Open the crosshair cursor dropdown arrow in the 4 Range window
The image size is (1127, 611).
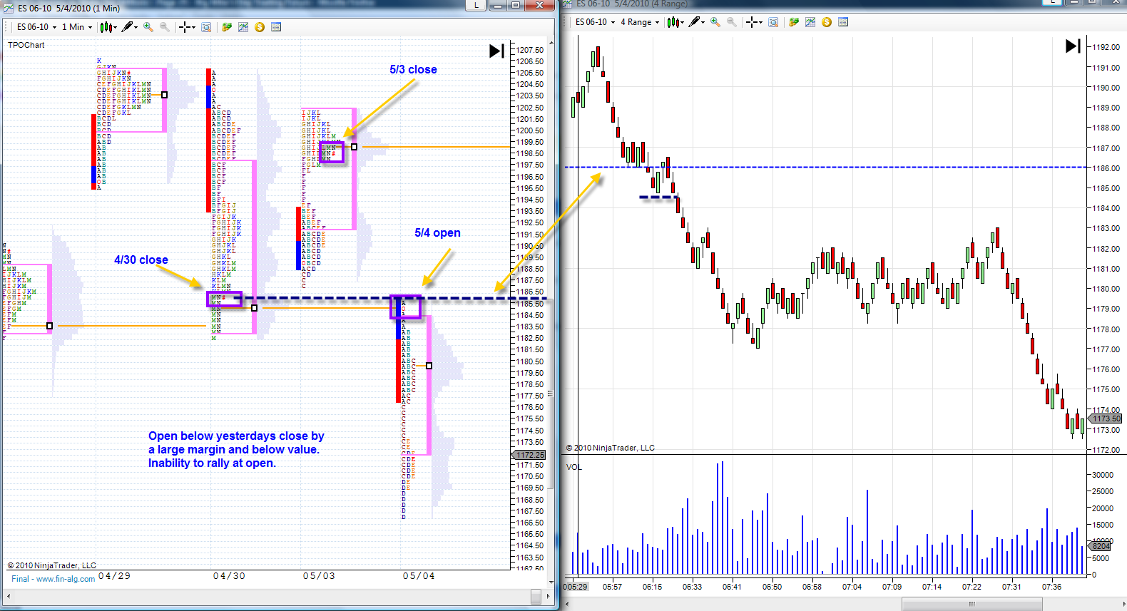761,22
